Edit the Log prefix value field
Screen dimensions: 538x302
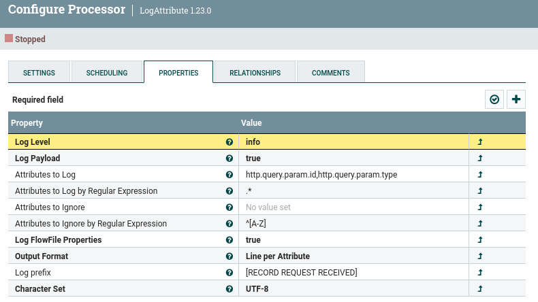[x=353, y=273]
